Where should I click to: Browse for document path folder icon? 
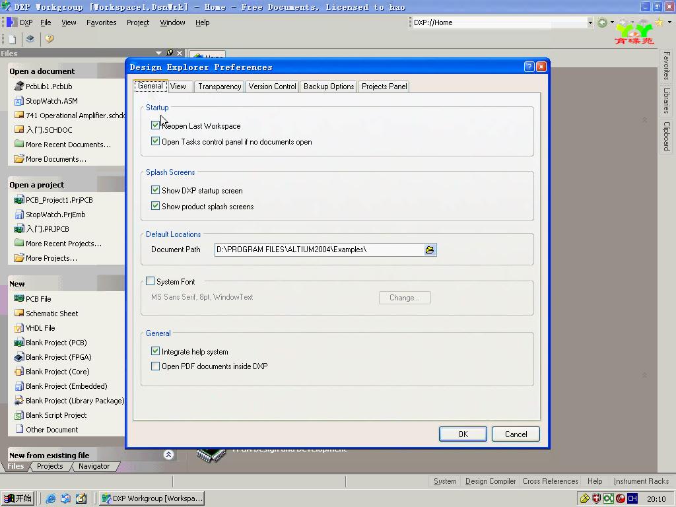click(429, 250)
